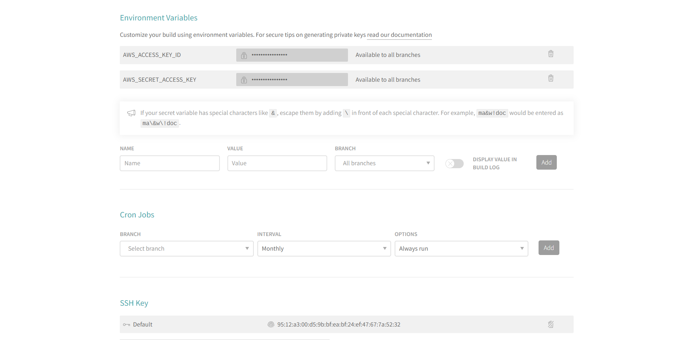Expand the Select branch dropdown for cron
693x340 pixels.
187,248
